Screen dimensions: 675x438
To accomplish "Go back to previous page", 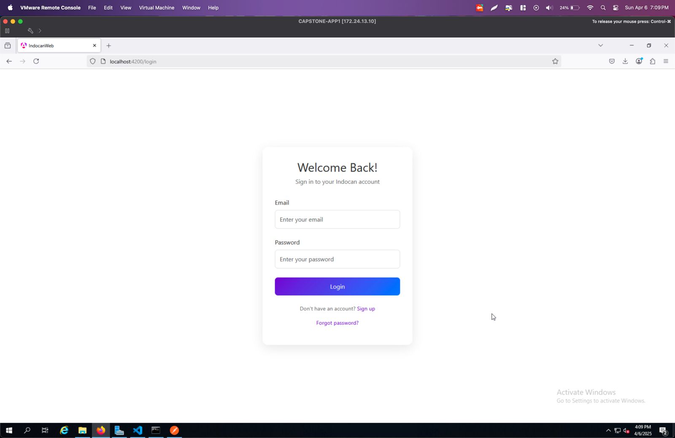I will pos(9,62).
